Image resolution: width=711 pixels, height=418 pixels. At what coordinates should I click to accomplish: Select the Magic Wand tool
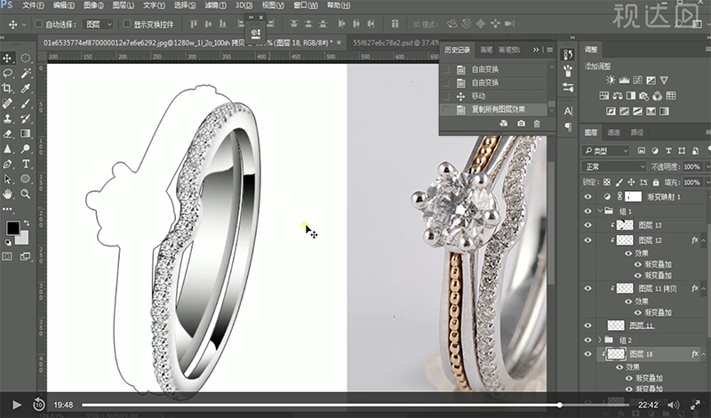[x=26, y=73]
